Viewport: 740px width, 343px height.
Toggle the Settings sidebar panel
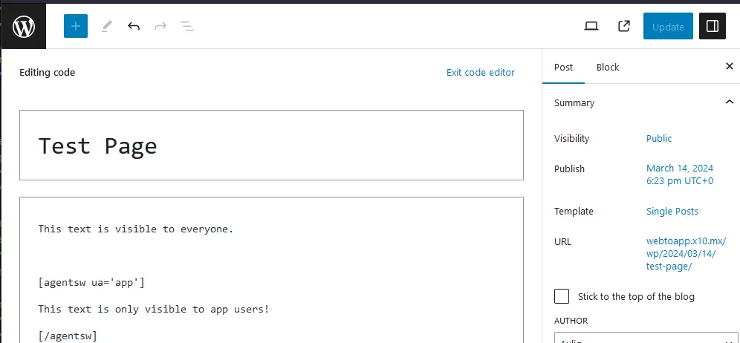click(713, 27)
